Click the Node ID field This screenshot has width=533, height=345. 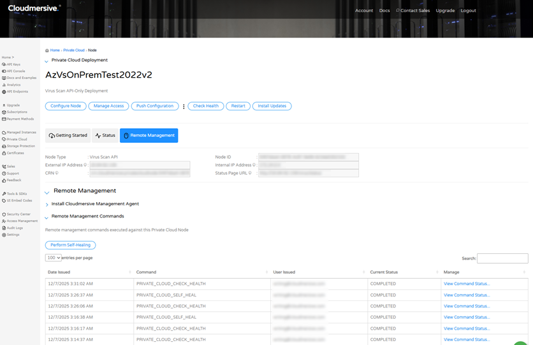[309, 157]
